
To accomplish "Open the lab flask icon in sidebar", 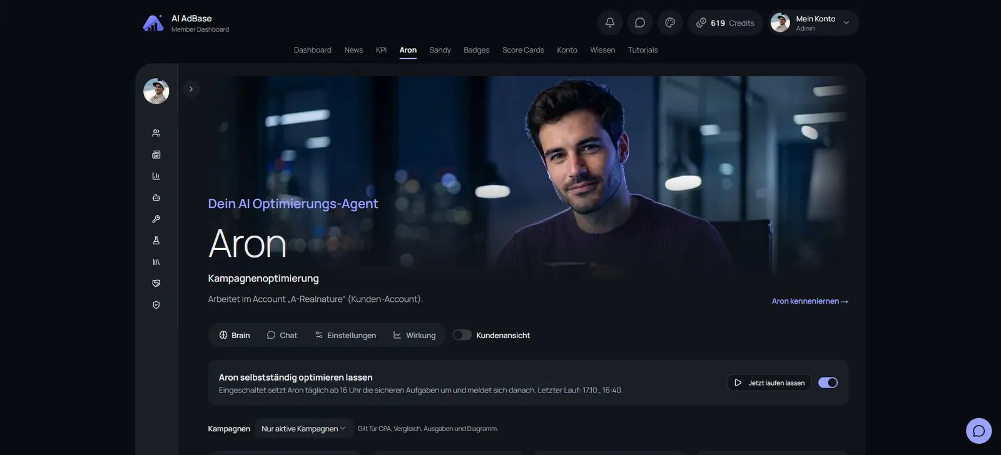I will point(156,241).
